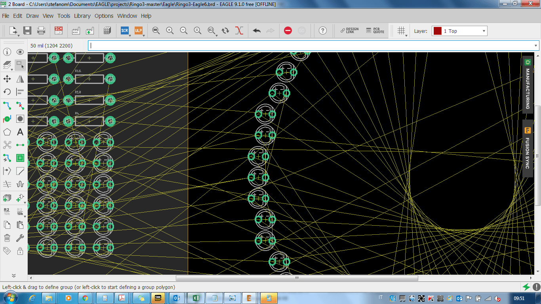Open the Edit menu
Viewport: 541px width, 304px height.
(17, 16)
